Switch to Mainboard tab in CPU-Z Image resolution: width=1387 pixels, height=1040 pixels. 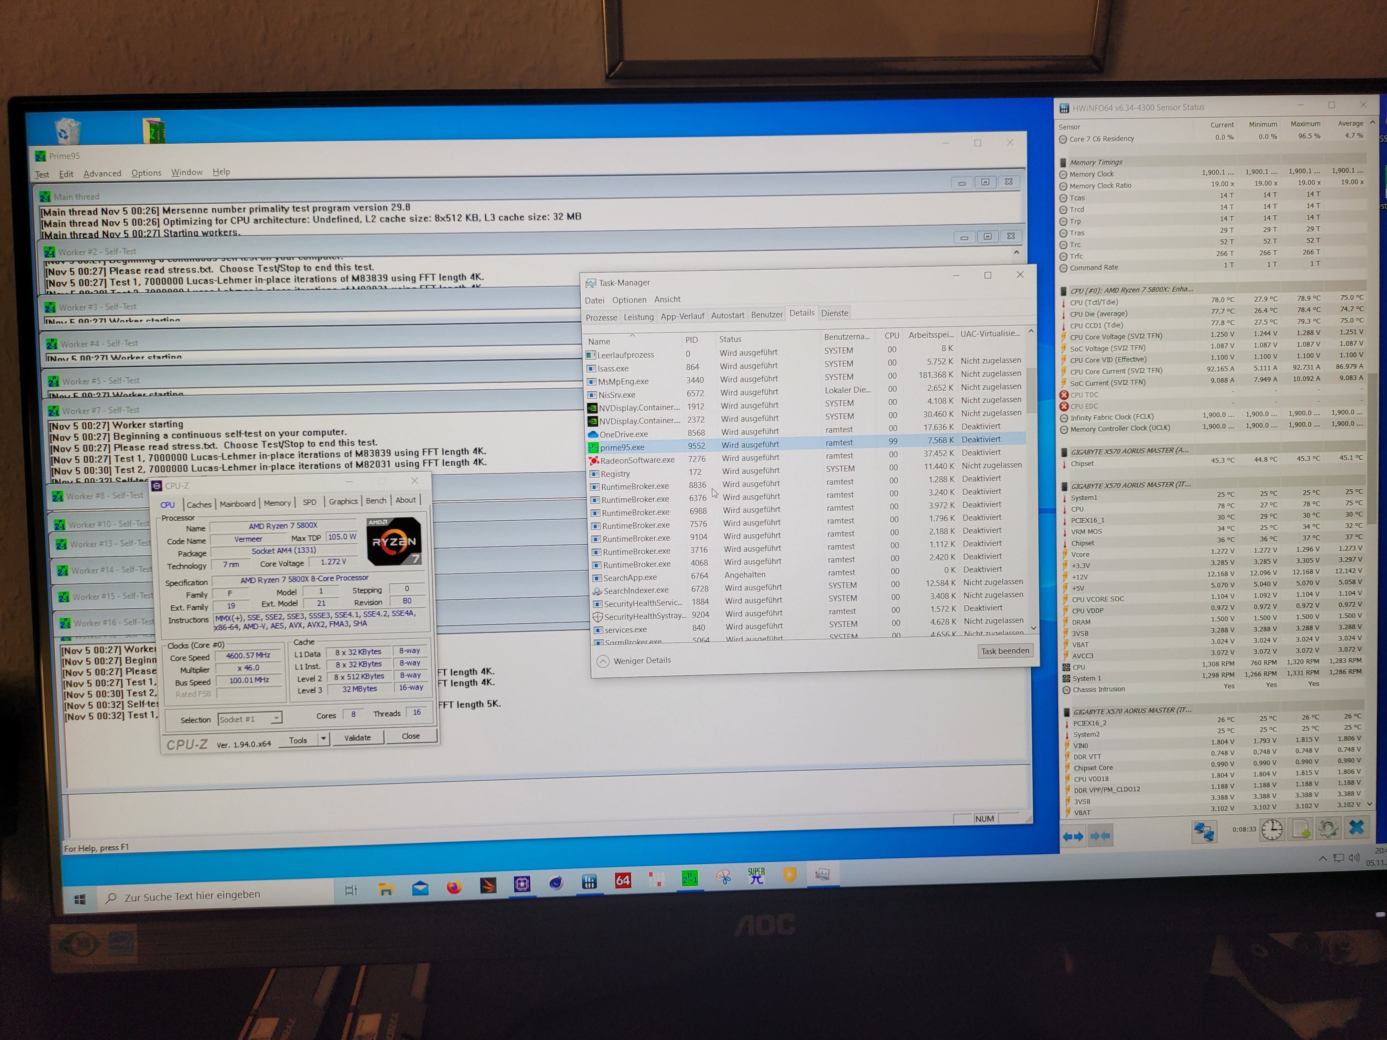click(x=238, y=503)
